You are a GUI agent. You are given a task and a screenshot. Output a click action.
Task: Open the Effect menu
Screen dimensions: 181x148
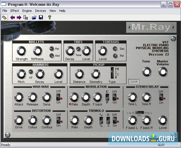15,11
